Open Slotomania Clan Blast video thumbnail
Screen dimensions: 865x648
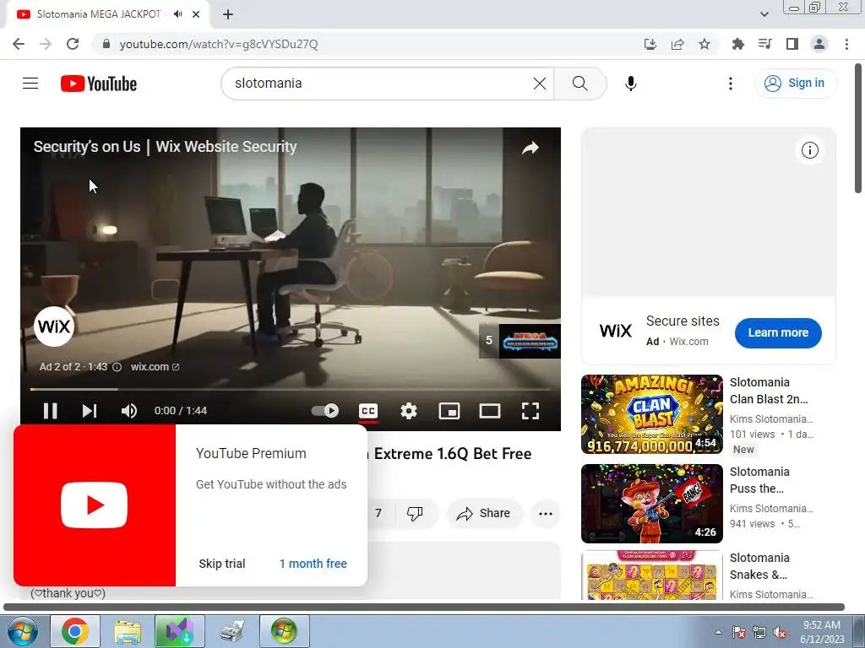pyautogui.click(x=651, y=414)
